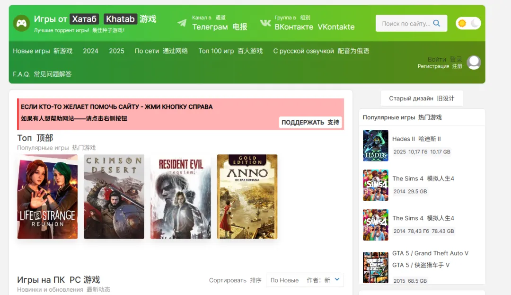The image size is (511, 295).
Task: Click Лучшие торрент игры! tagline
Action: click(x=79, y=30)
